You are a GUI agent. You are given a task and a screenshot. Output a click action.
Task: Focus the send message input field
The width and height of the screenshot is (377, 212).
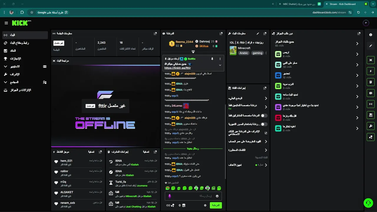click(x=193, y=196)
